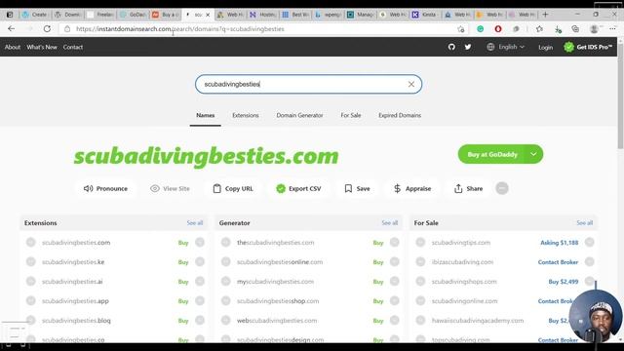Copy URL clipboard button
This screenshot has height=351, width=624.
(x=233, y=188)
